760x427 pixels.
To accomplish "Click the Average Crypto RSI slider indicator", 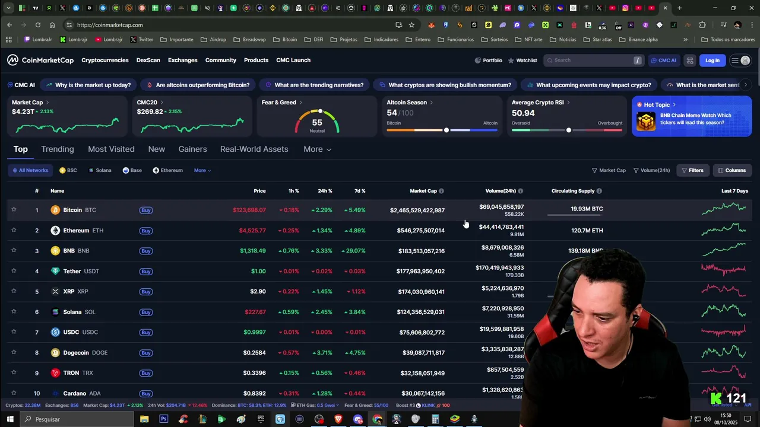I will (x=569, y=130).
